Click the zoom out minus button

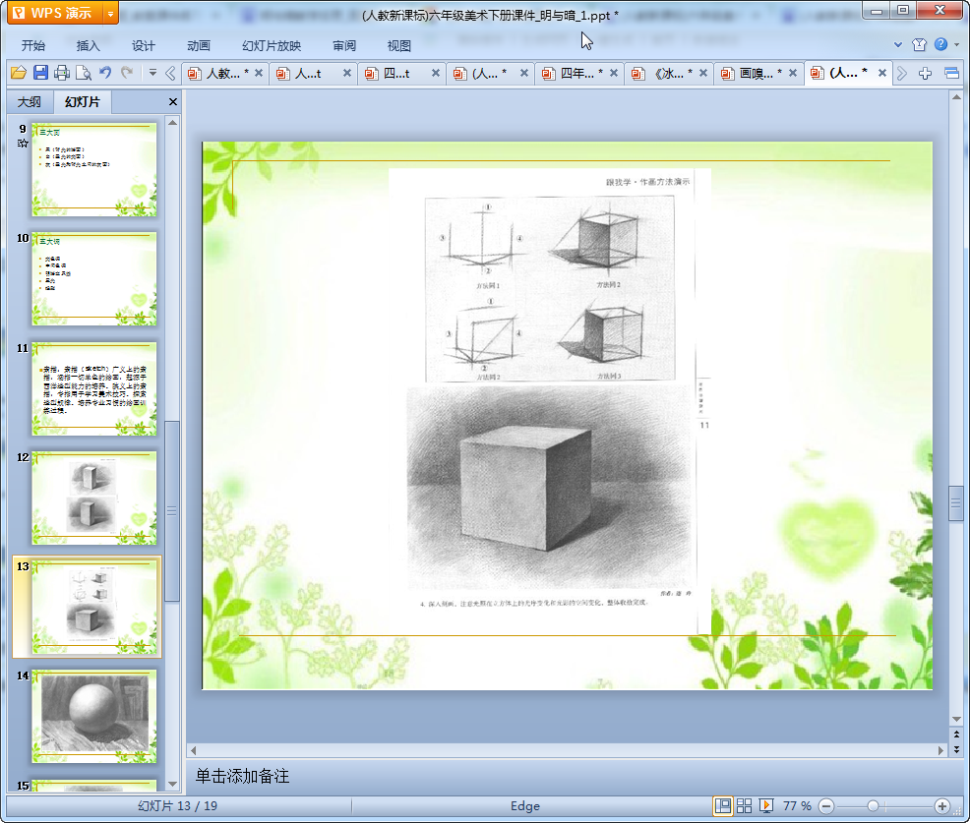point(826,806)
